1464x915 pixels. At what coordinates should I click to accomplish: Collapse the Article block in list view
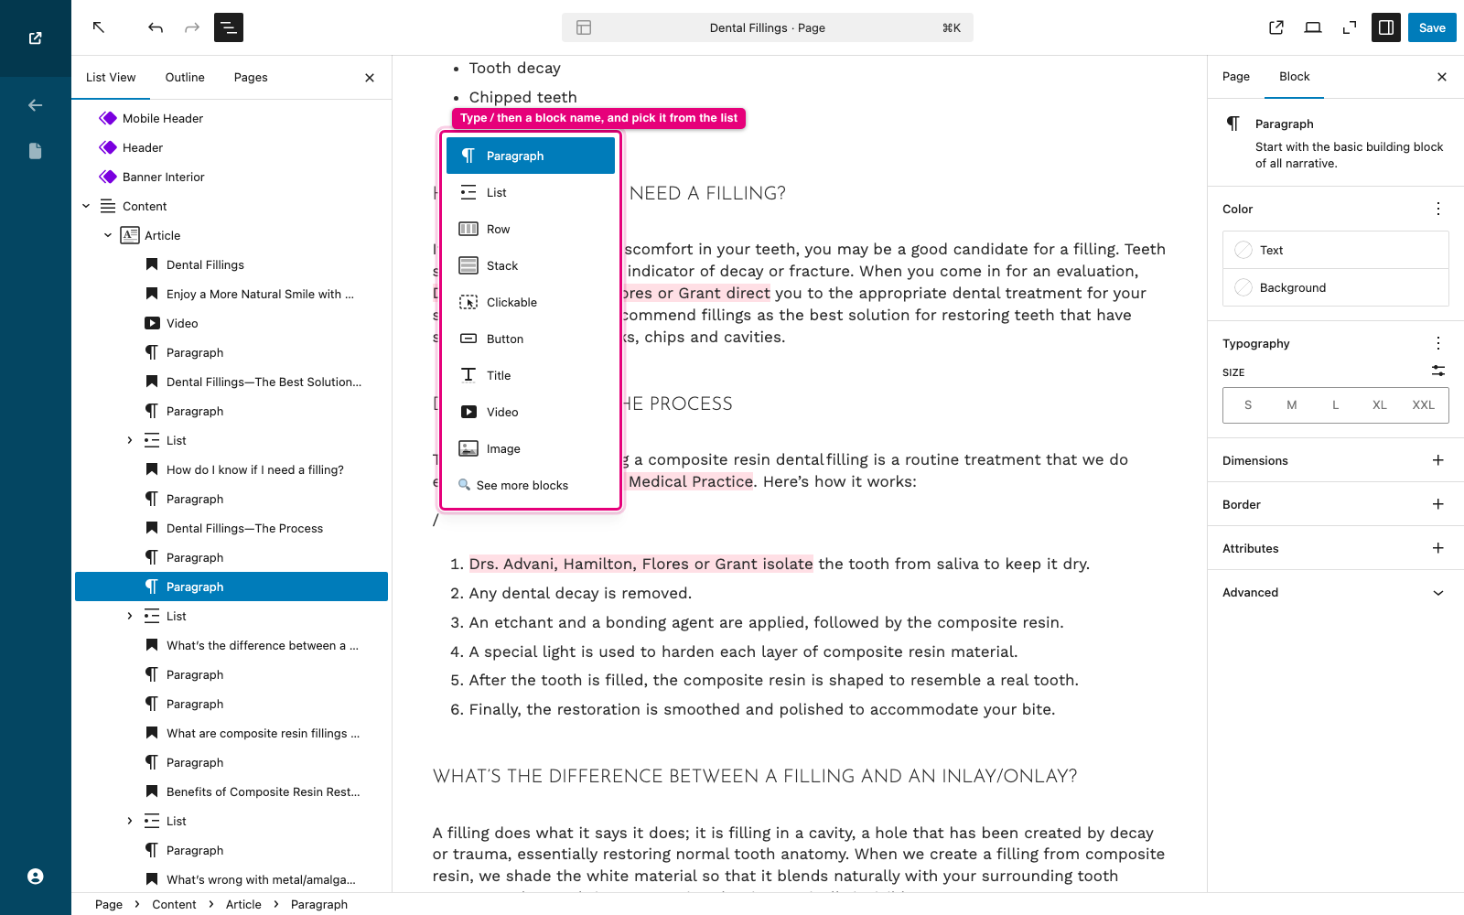pos(108,235)
